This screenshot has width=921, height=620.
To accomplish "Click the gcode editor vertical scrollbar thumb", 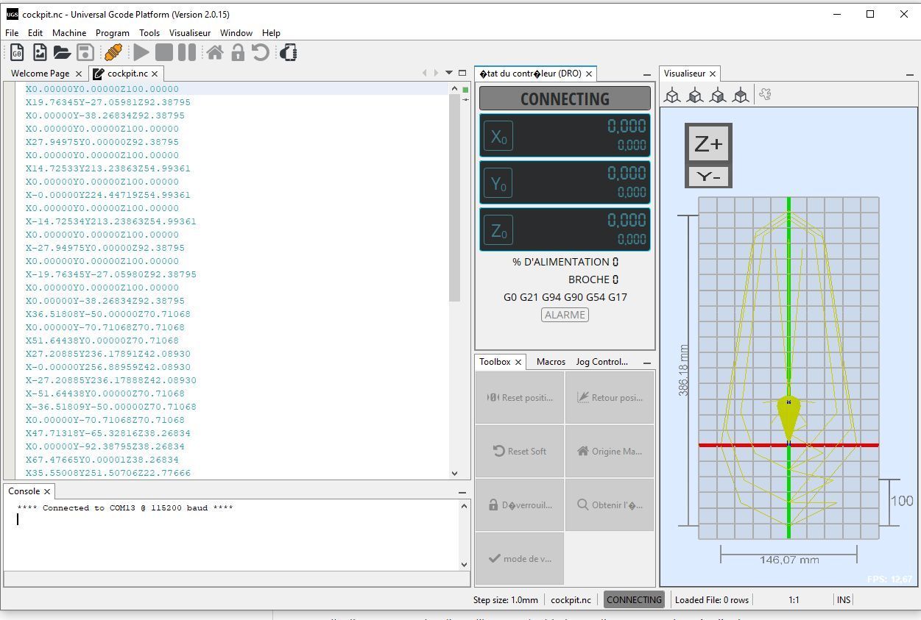I will (454, 199).
